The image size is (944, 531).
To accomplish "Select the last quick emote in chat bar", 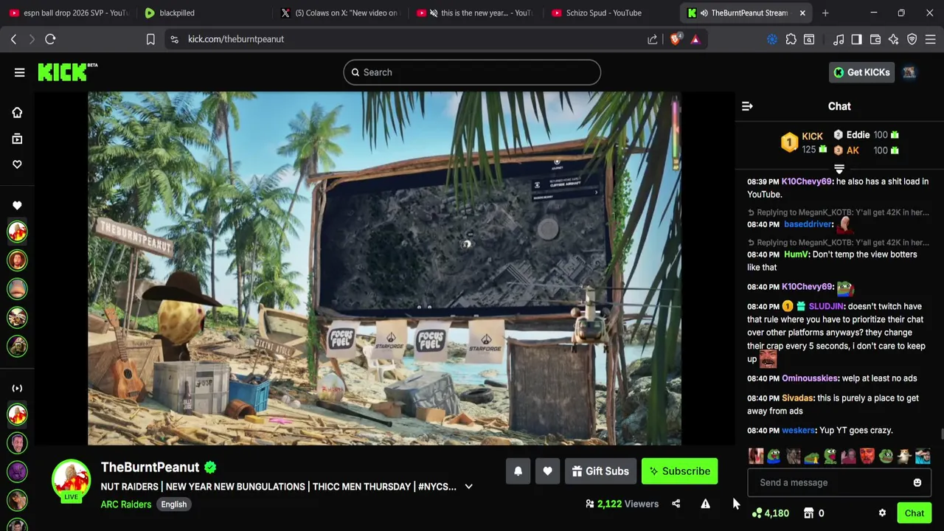I will [923, 457].
